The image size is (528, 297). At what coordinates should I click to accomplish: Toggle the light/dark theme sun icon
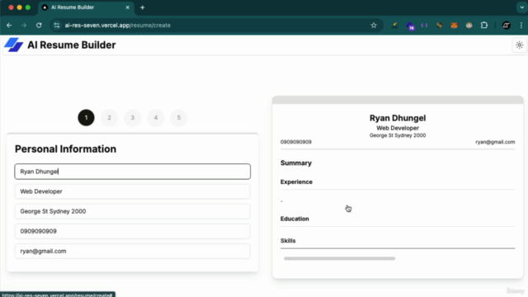[x=519, y=45]
